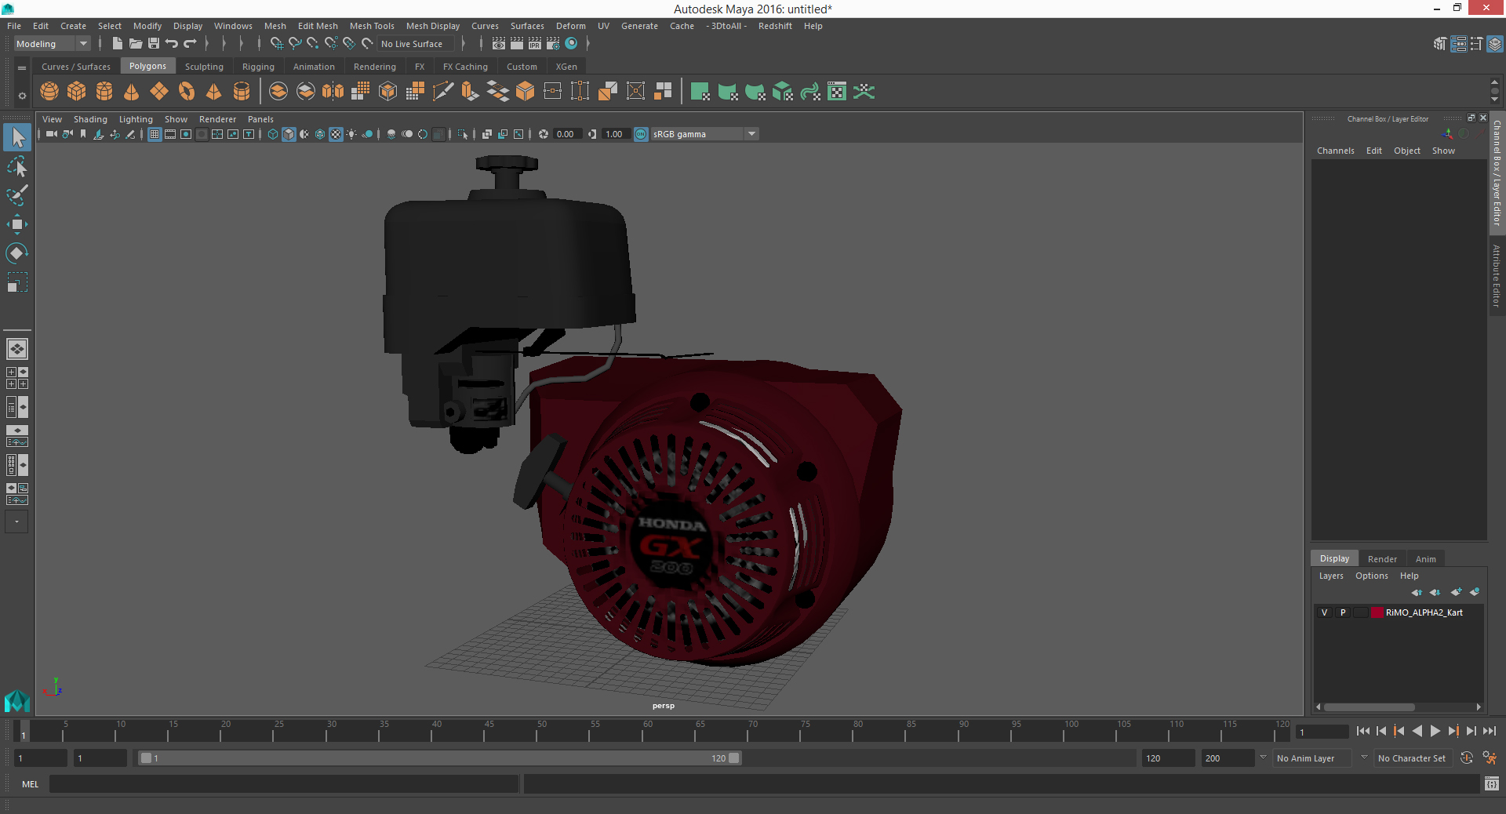
Task: Click the Undo arrow icon
Action: click(x=172, y=44)
